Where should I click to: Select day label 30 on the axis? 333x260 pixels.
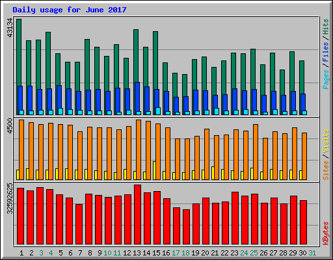(x=302, y=253)
